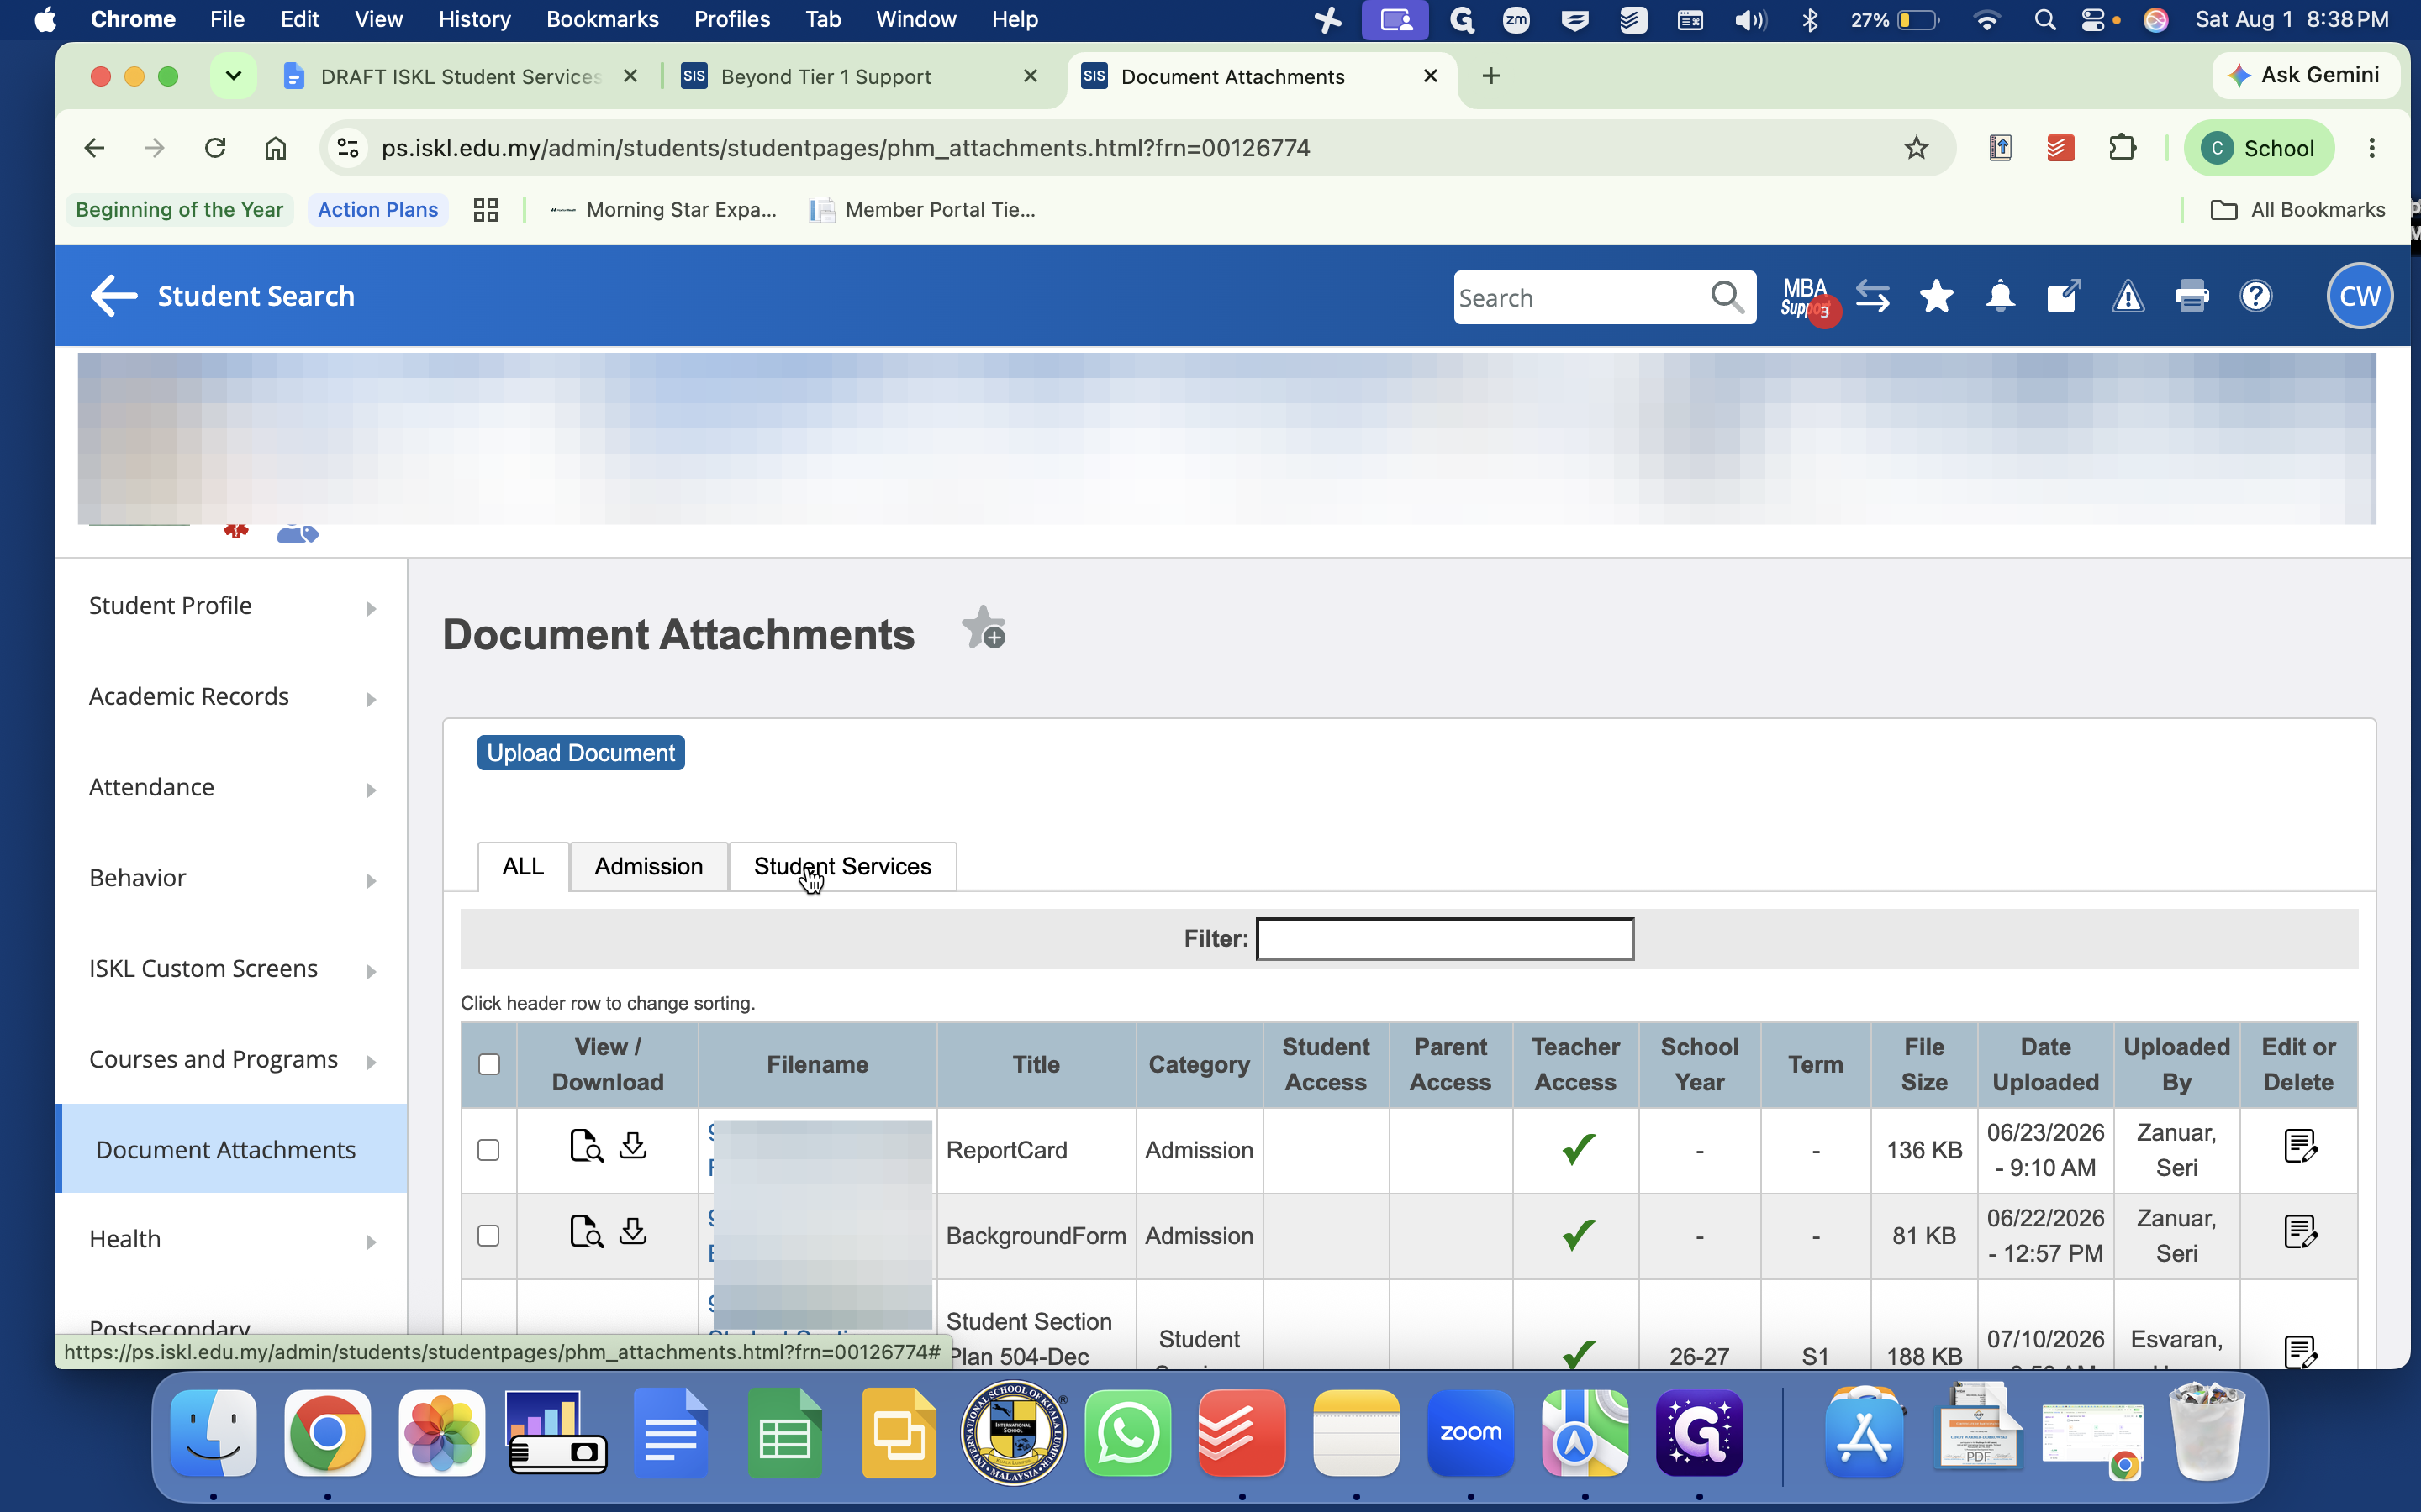Viewport: 2421px width, 1512px height.
Task: Download the BackgroundForm document
Action: (632, 1232)
